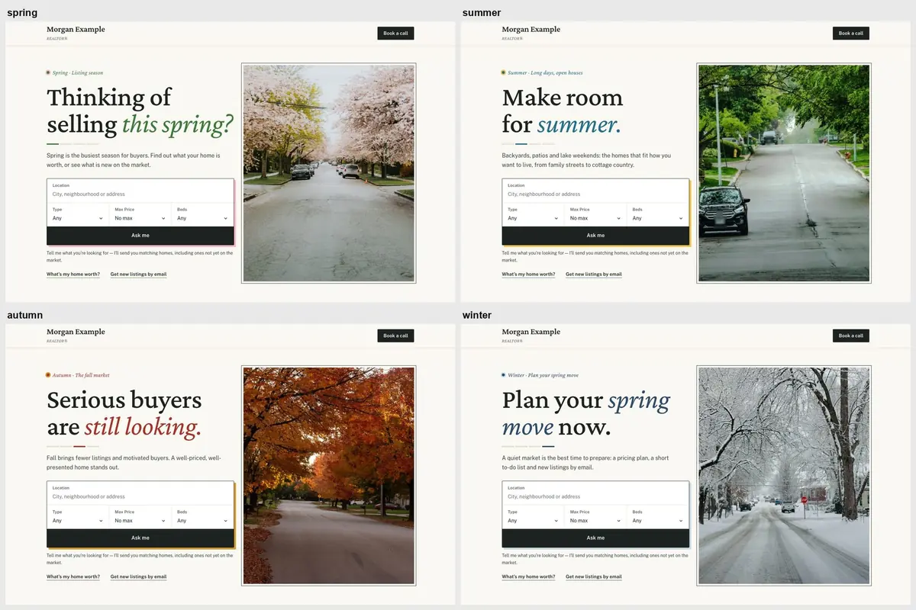Open the Type dropdown in spring panel
Viewport: 916px width, 610px height.
[78, 214]
